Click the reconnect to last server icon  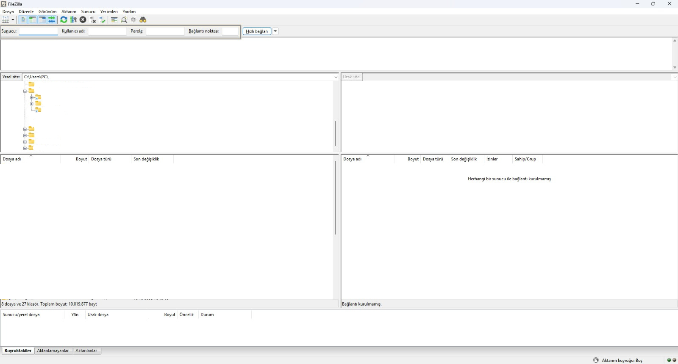tap(102, 20)
